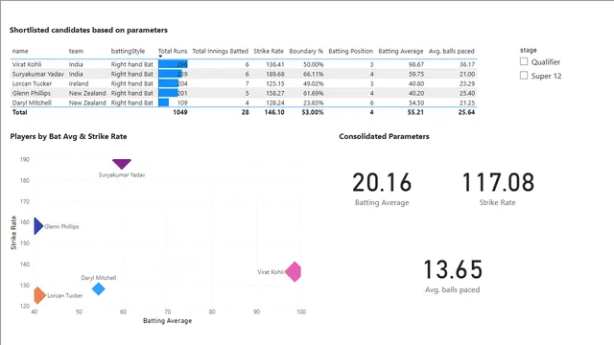Click Virat Kohli's Total Runs data bar
This screenshot has height=345, width=614.
[x=173, y=64]
